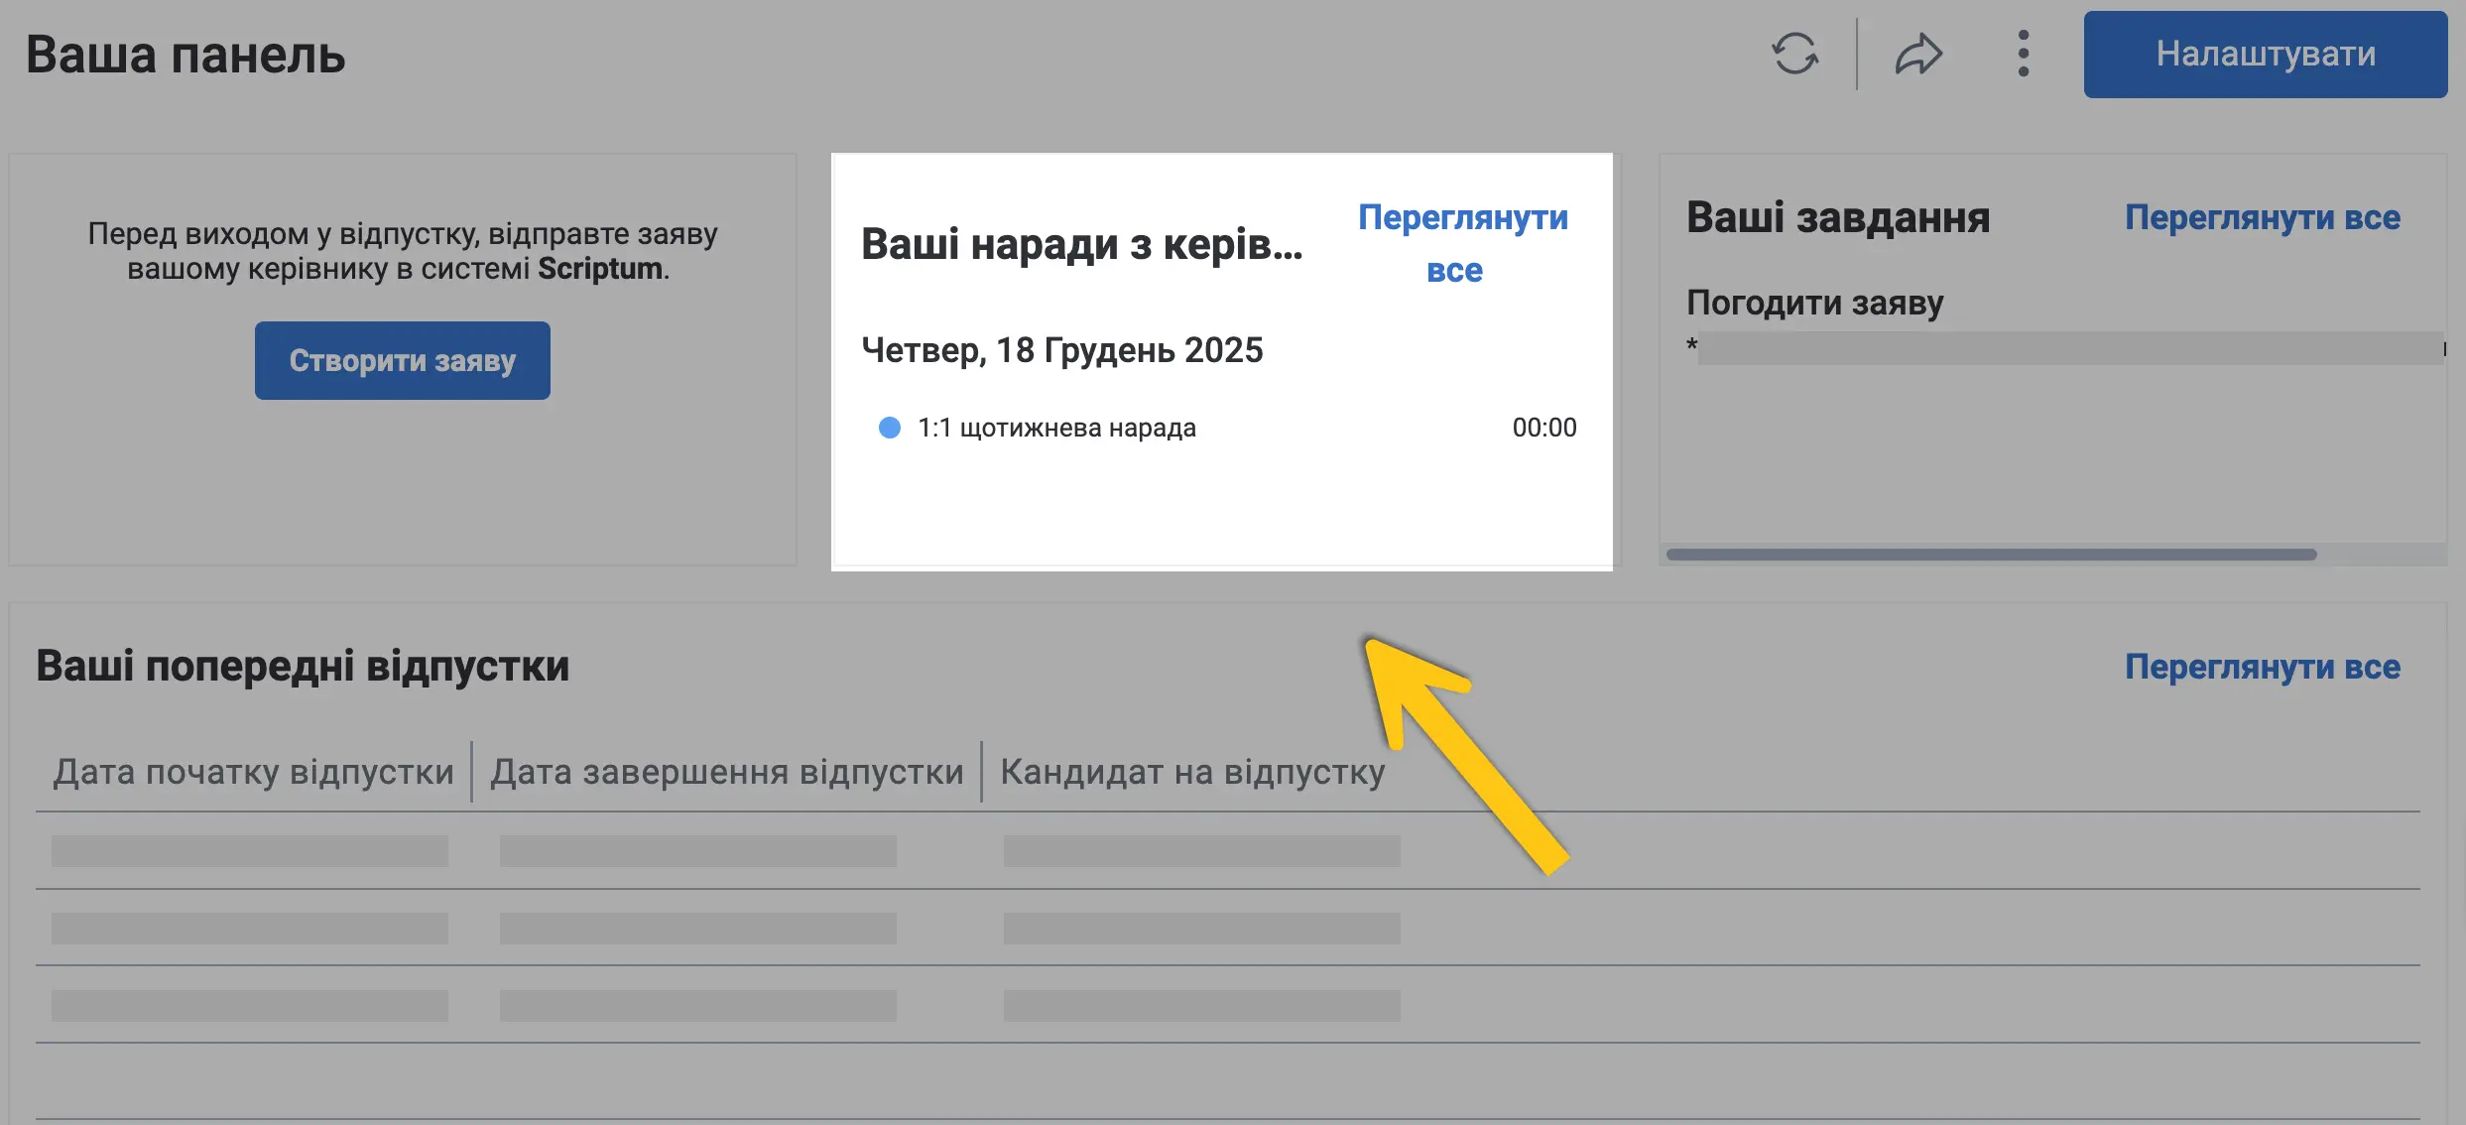Click the Четвер, 18 Грудень 2025 date
Screen dimensions: 2466x1125
coord(1062,350)
